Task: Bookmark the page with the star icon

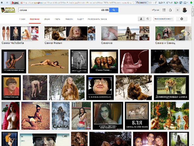Action: pyautogui.click(x=133, y=3)
